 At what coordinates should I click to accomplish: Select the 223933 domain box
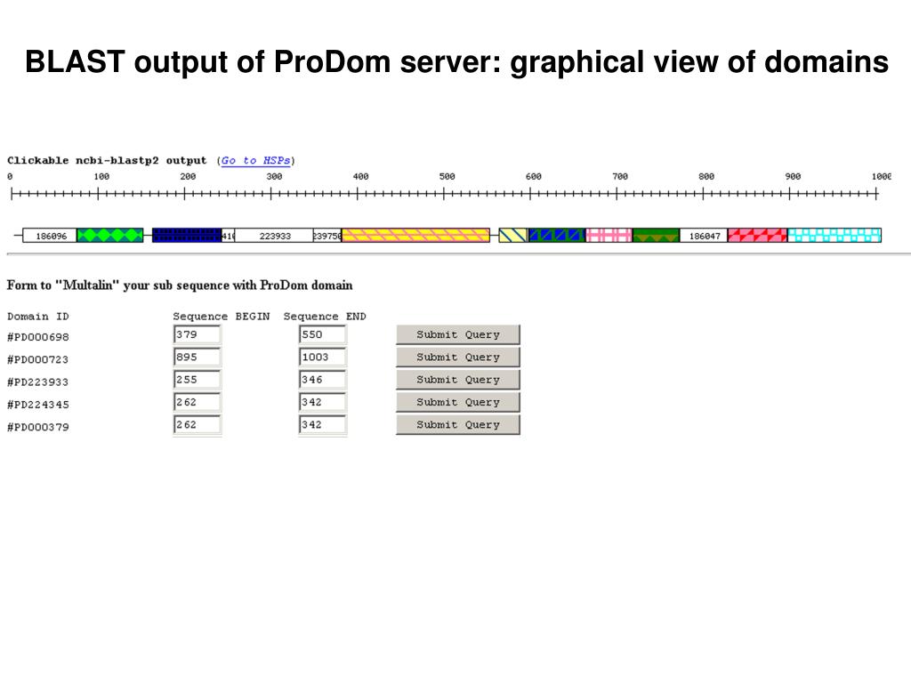tap(274, 235)
